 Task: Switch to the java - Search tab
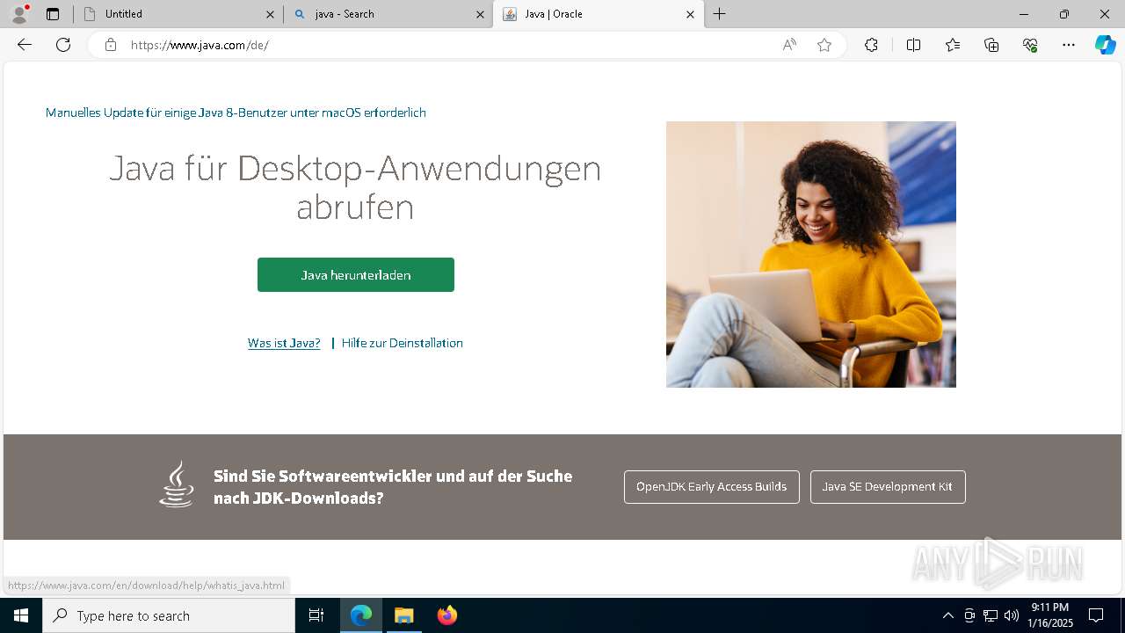388,14
